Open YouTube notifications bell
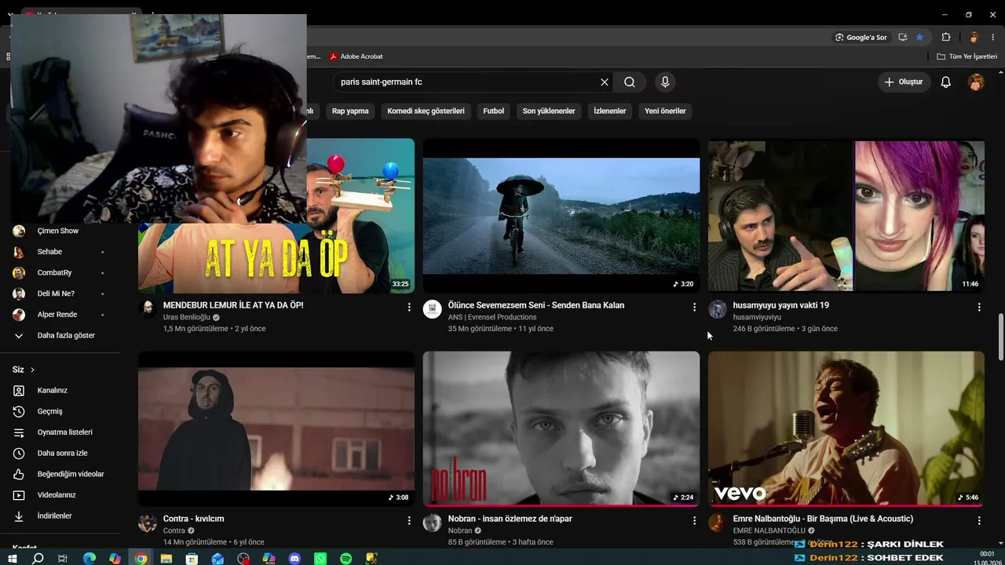Screen dimensions: 1005x565 point(946,82)
